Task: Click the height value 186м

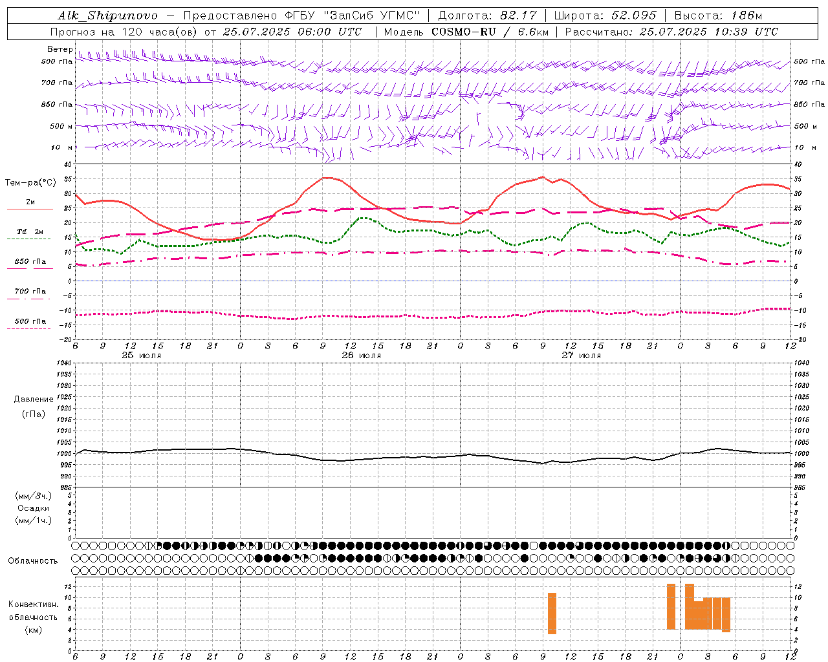Action: [x=747, y=16]
